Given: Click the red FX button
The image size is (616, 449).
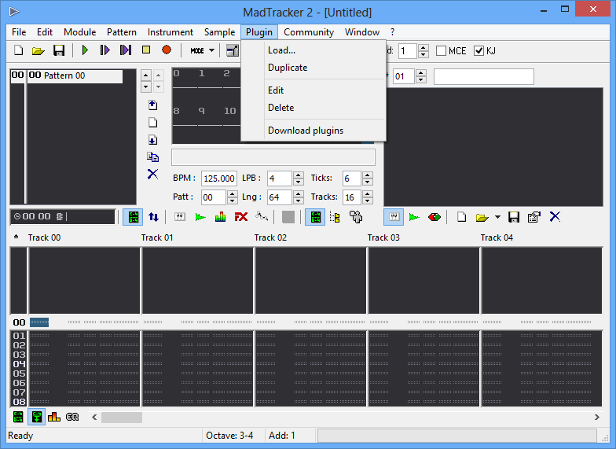Looking at the screenshot, I should (240, 217).
